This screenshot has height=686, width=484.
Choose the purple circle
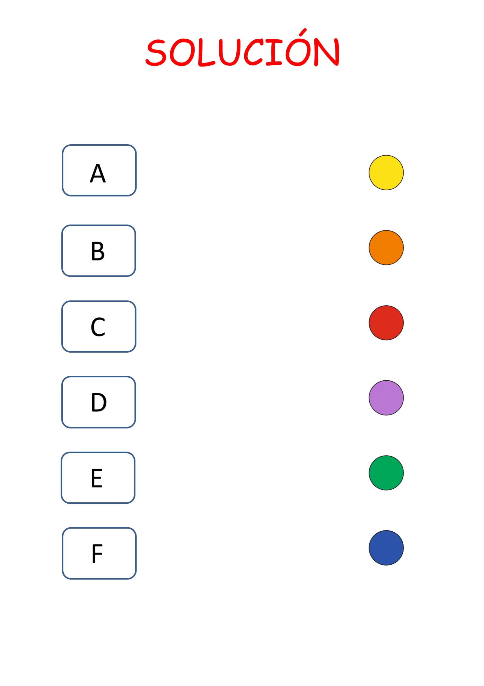pos(386,398)
